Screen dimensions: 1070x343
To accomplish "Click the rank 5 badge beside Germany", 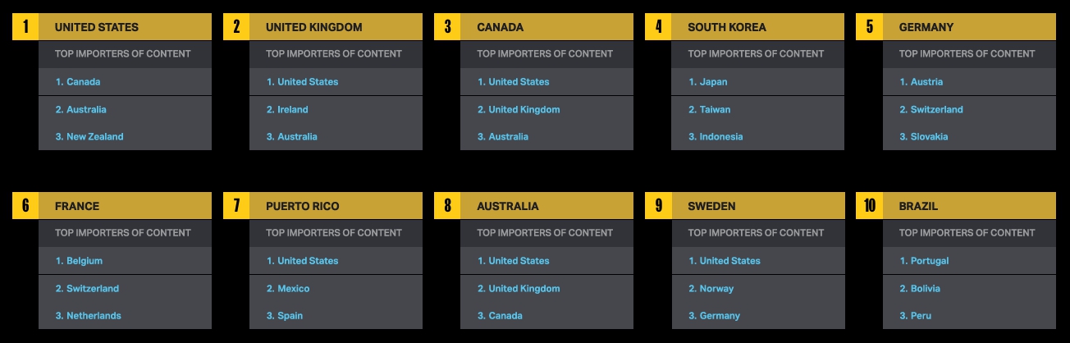I will (x=870, y=27).
